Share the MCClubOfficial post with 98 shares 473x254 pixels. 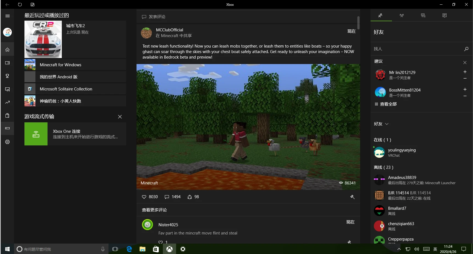[x=190, y=197]
